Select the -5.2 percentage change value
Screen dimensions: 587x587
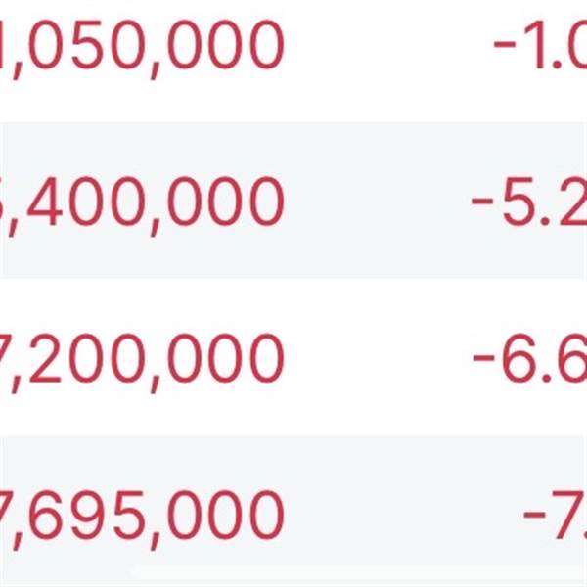coord(530,202)
